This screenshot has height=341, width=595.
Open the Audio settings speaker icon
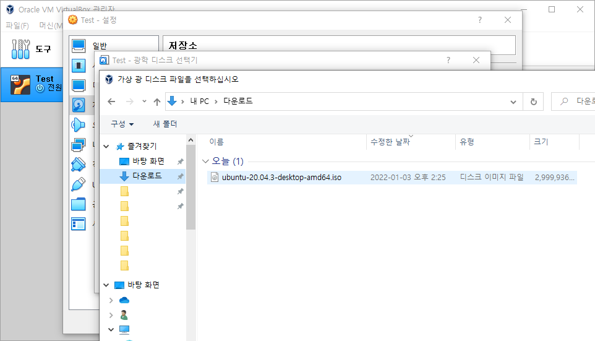click(79, 125)
